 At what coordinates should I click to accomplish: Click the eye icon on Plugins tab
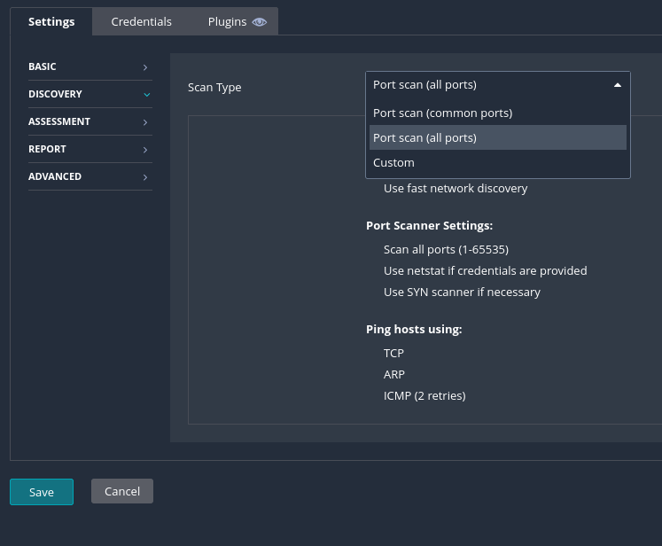click(x=259, y=22)
